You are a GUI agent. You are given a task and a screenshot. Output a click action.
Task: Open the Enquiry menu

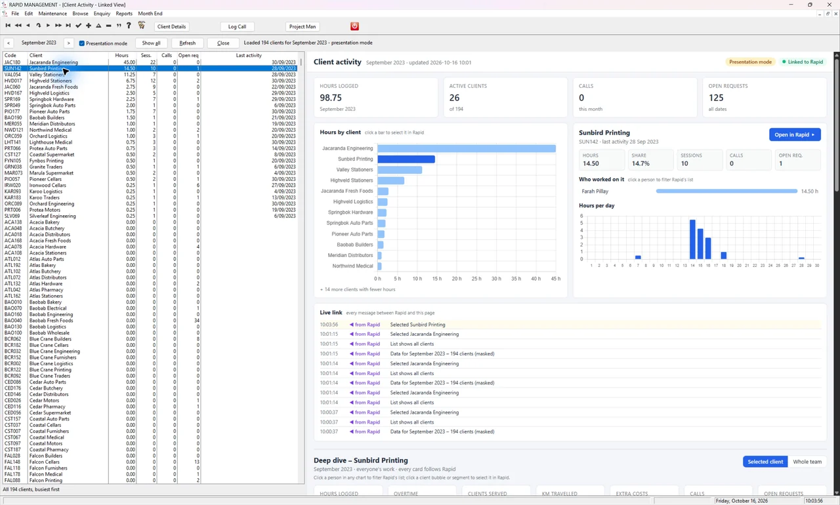pos(102,13)
